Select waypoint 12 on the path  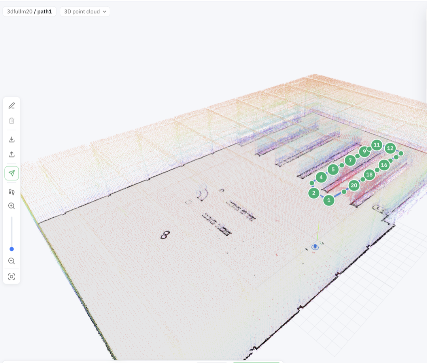pyautogui.click(x=390, y=148)
